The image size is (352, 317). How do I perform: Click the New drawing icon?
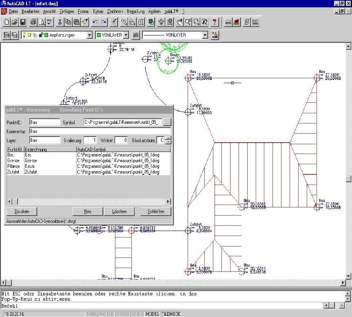[x=7, y=22]
